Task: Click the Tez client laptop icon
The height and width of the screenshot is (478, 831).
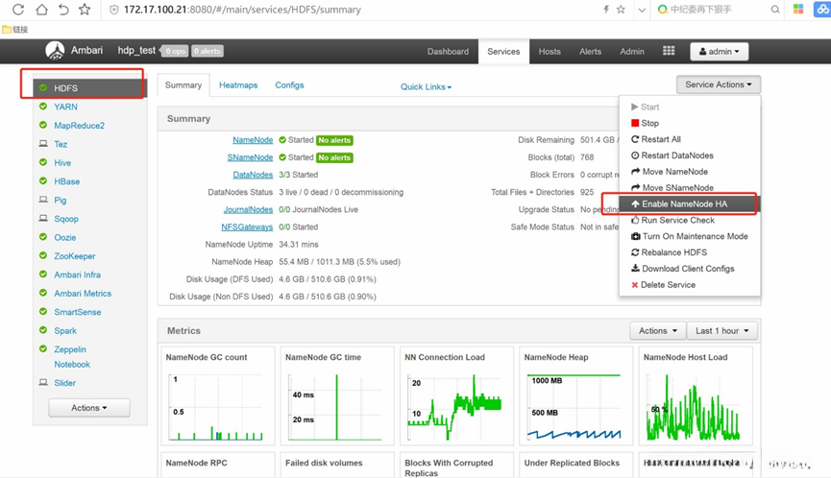Action: pyautogui.click(x=43, y=143)
